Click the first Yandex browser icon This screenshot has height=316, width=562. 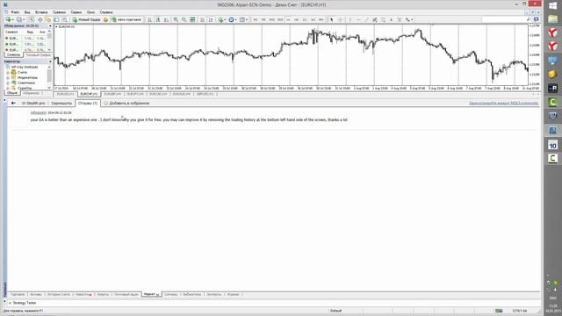[552, 32]
